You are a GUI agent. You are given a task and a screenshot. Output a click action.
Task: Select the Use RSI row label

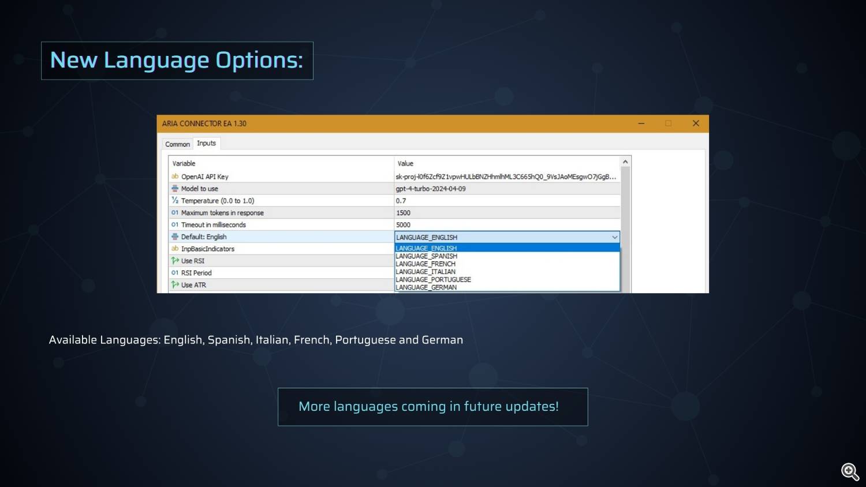(x=193, y=261)
